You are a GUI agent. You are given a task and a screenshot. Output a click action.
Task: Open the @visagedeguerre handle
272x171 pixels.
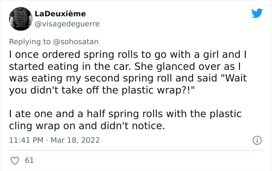point(67,24)
